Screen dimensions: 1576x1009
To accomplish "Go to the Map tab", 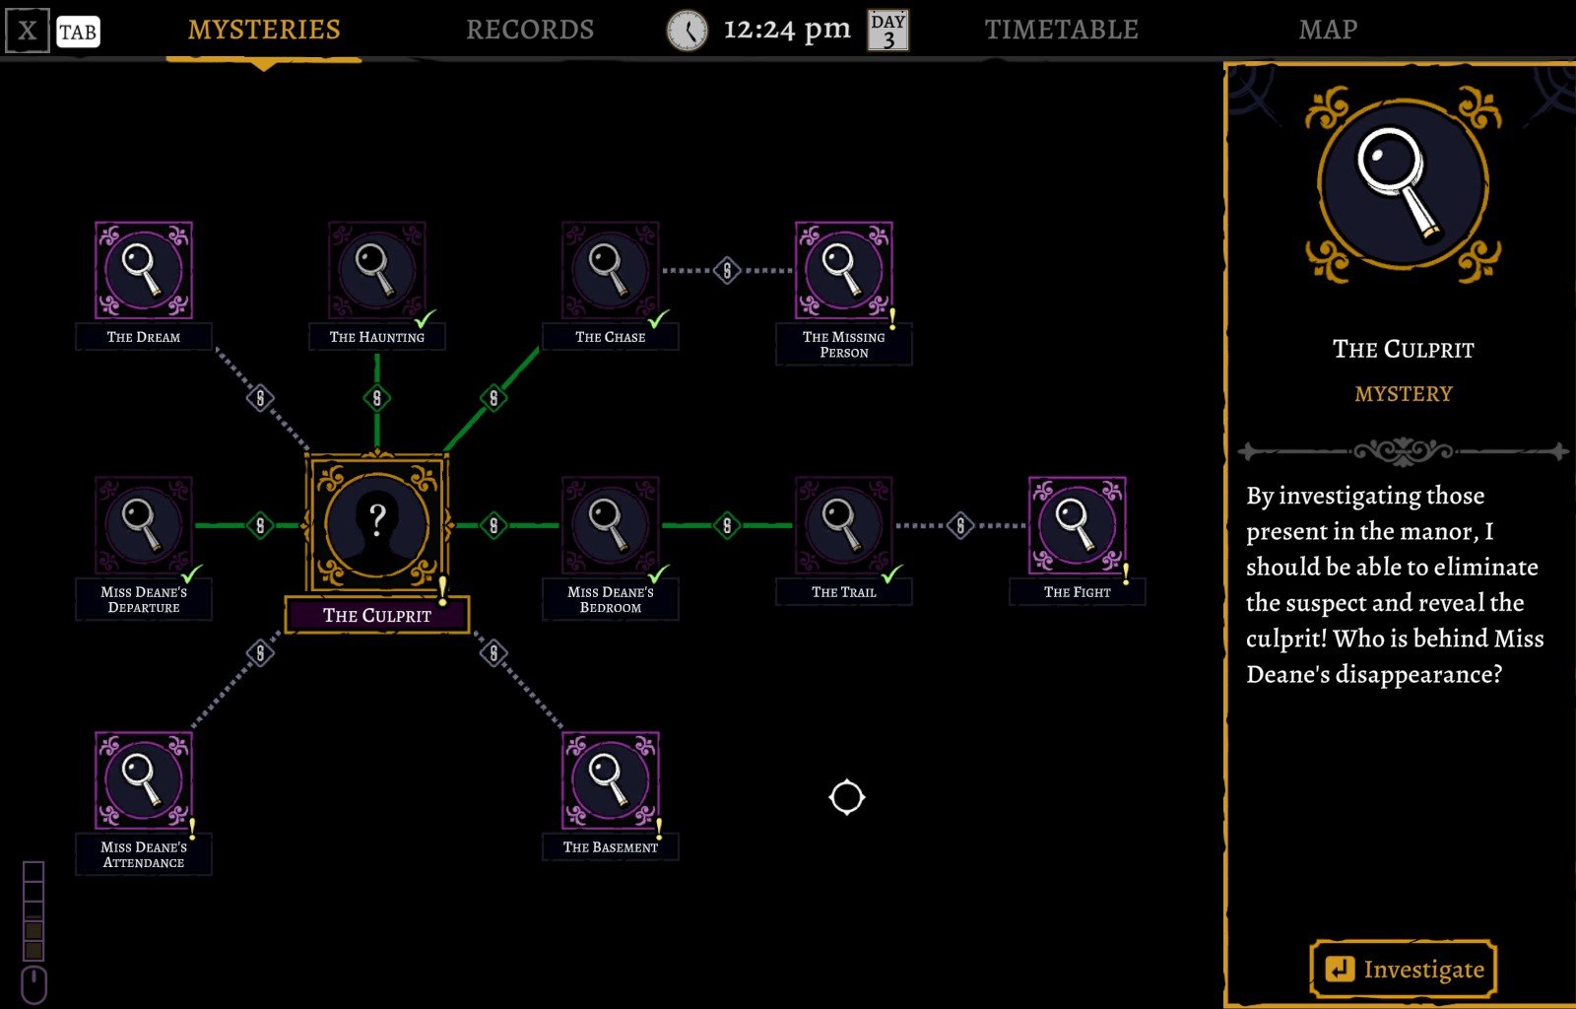I will (1327, 30).
